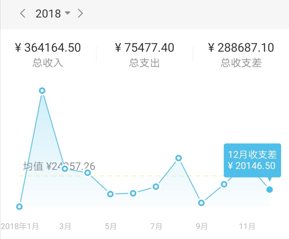Viewport: 289px width, 239px height.
Task: Select total expense ¥75477.40
Action: pyautogui.click(x=144, y=47)
